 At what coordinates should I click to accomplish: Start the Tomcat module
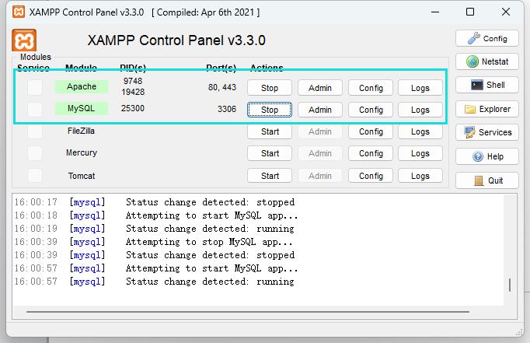click(x=270, y=176)
